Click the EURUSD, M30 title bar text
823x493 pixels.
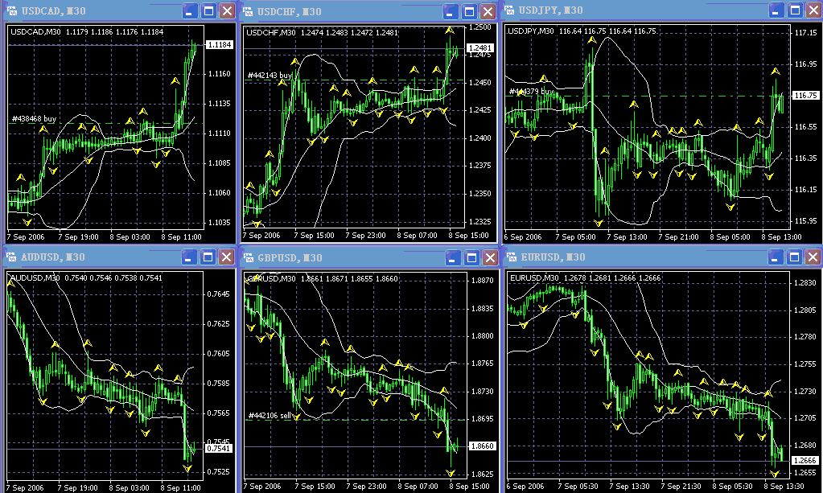[553, 257]
